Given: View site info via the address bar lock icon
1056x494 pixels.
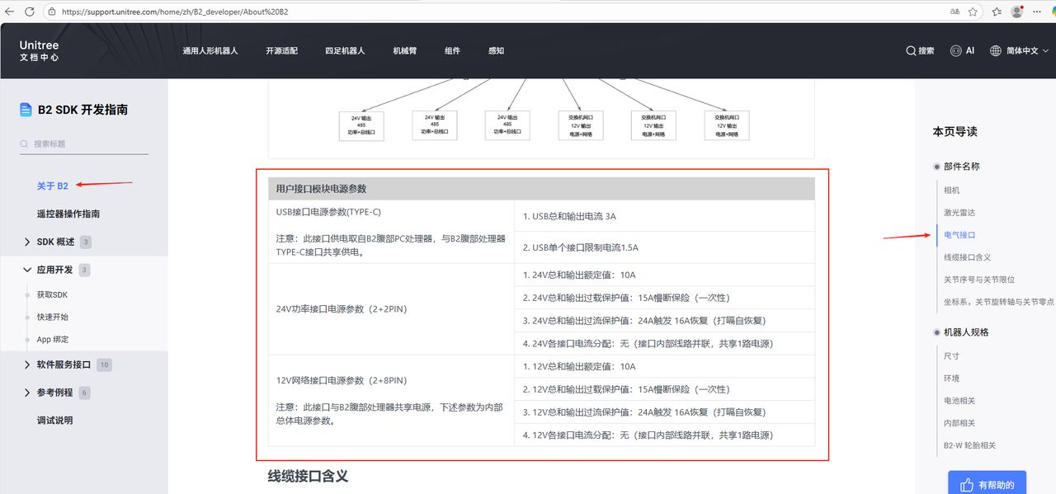Looking at the screenshot, I should coord(51,12).
